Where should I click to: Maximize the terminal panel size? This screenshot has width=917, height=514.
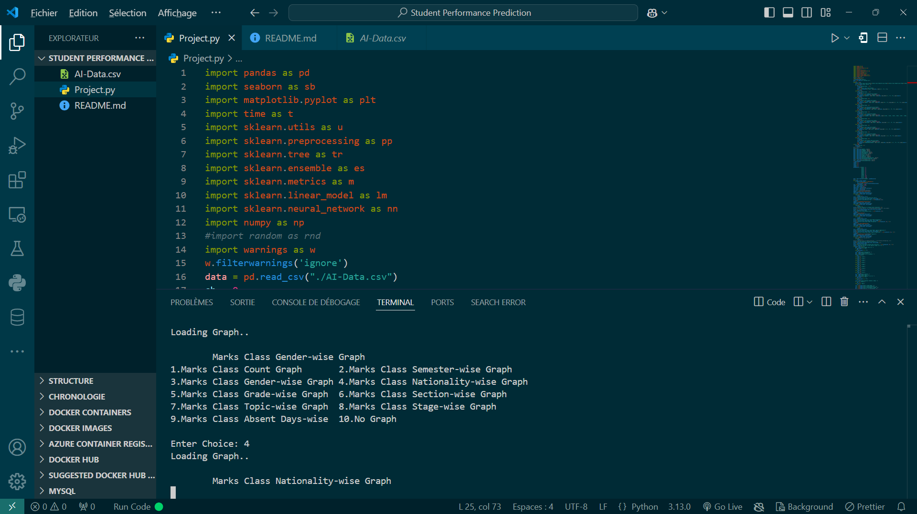pos(882,302)
